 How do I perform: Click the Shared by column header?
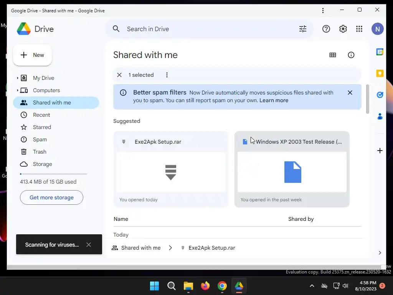pyautogui.click(x=301, y=219)
